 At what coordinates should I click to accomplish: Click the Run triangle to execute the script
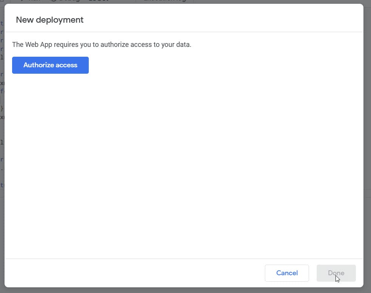point(23,1)
